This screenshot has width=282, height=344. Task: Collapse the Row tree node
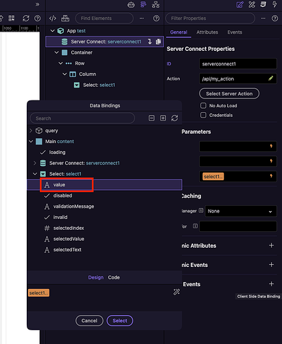click(x=60, y=63)
